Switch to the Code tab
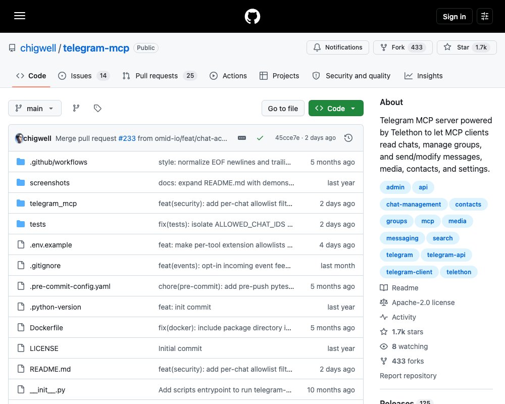The height and width of the screenshot is (404, 505). pos(31,76)
